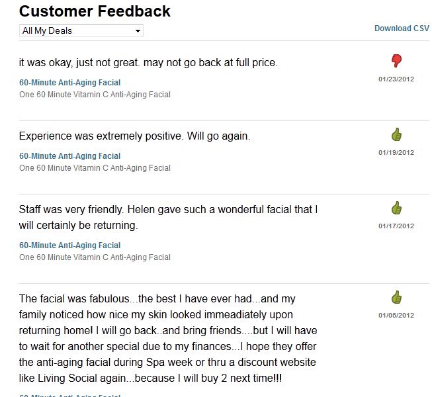The height and width of the screenshot is (397, 432).
Task: Click the 01/05/2012 review date
Action: 396,315
